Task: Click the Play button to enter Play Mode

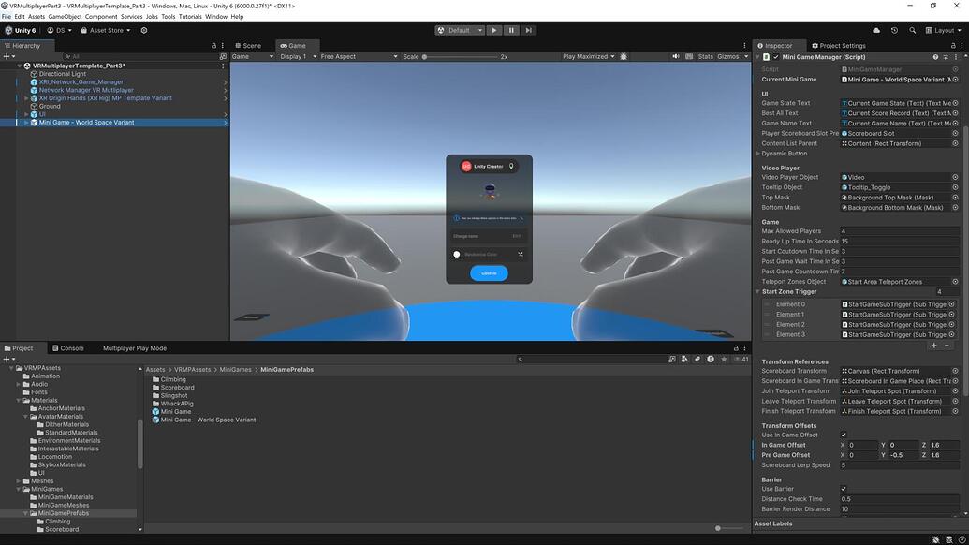Action: pyautogui.click(x=493, y=30)
